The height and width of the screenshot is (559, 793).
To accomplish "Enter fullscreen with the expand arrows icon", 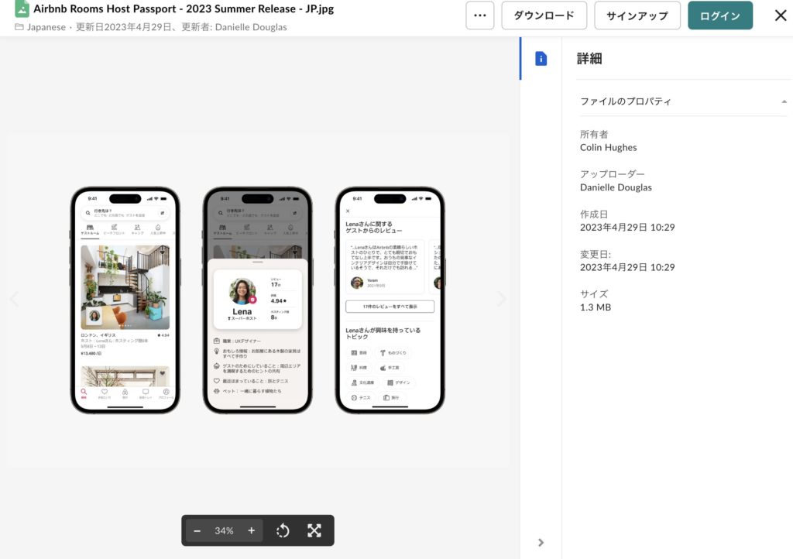I will coord(314,530).
